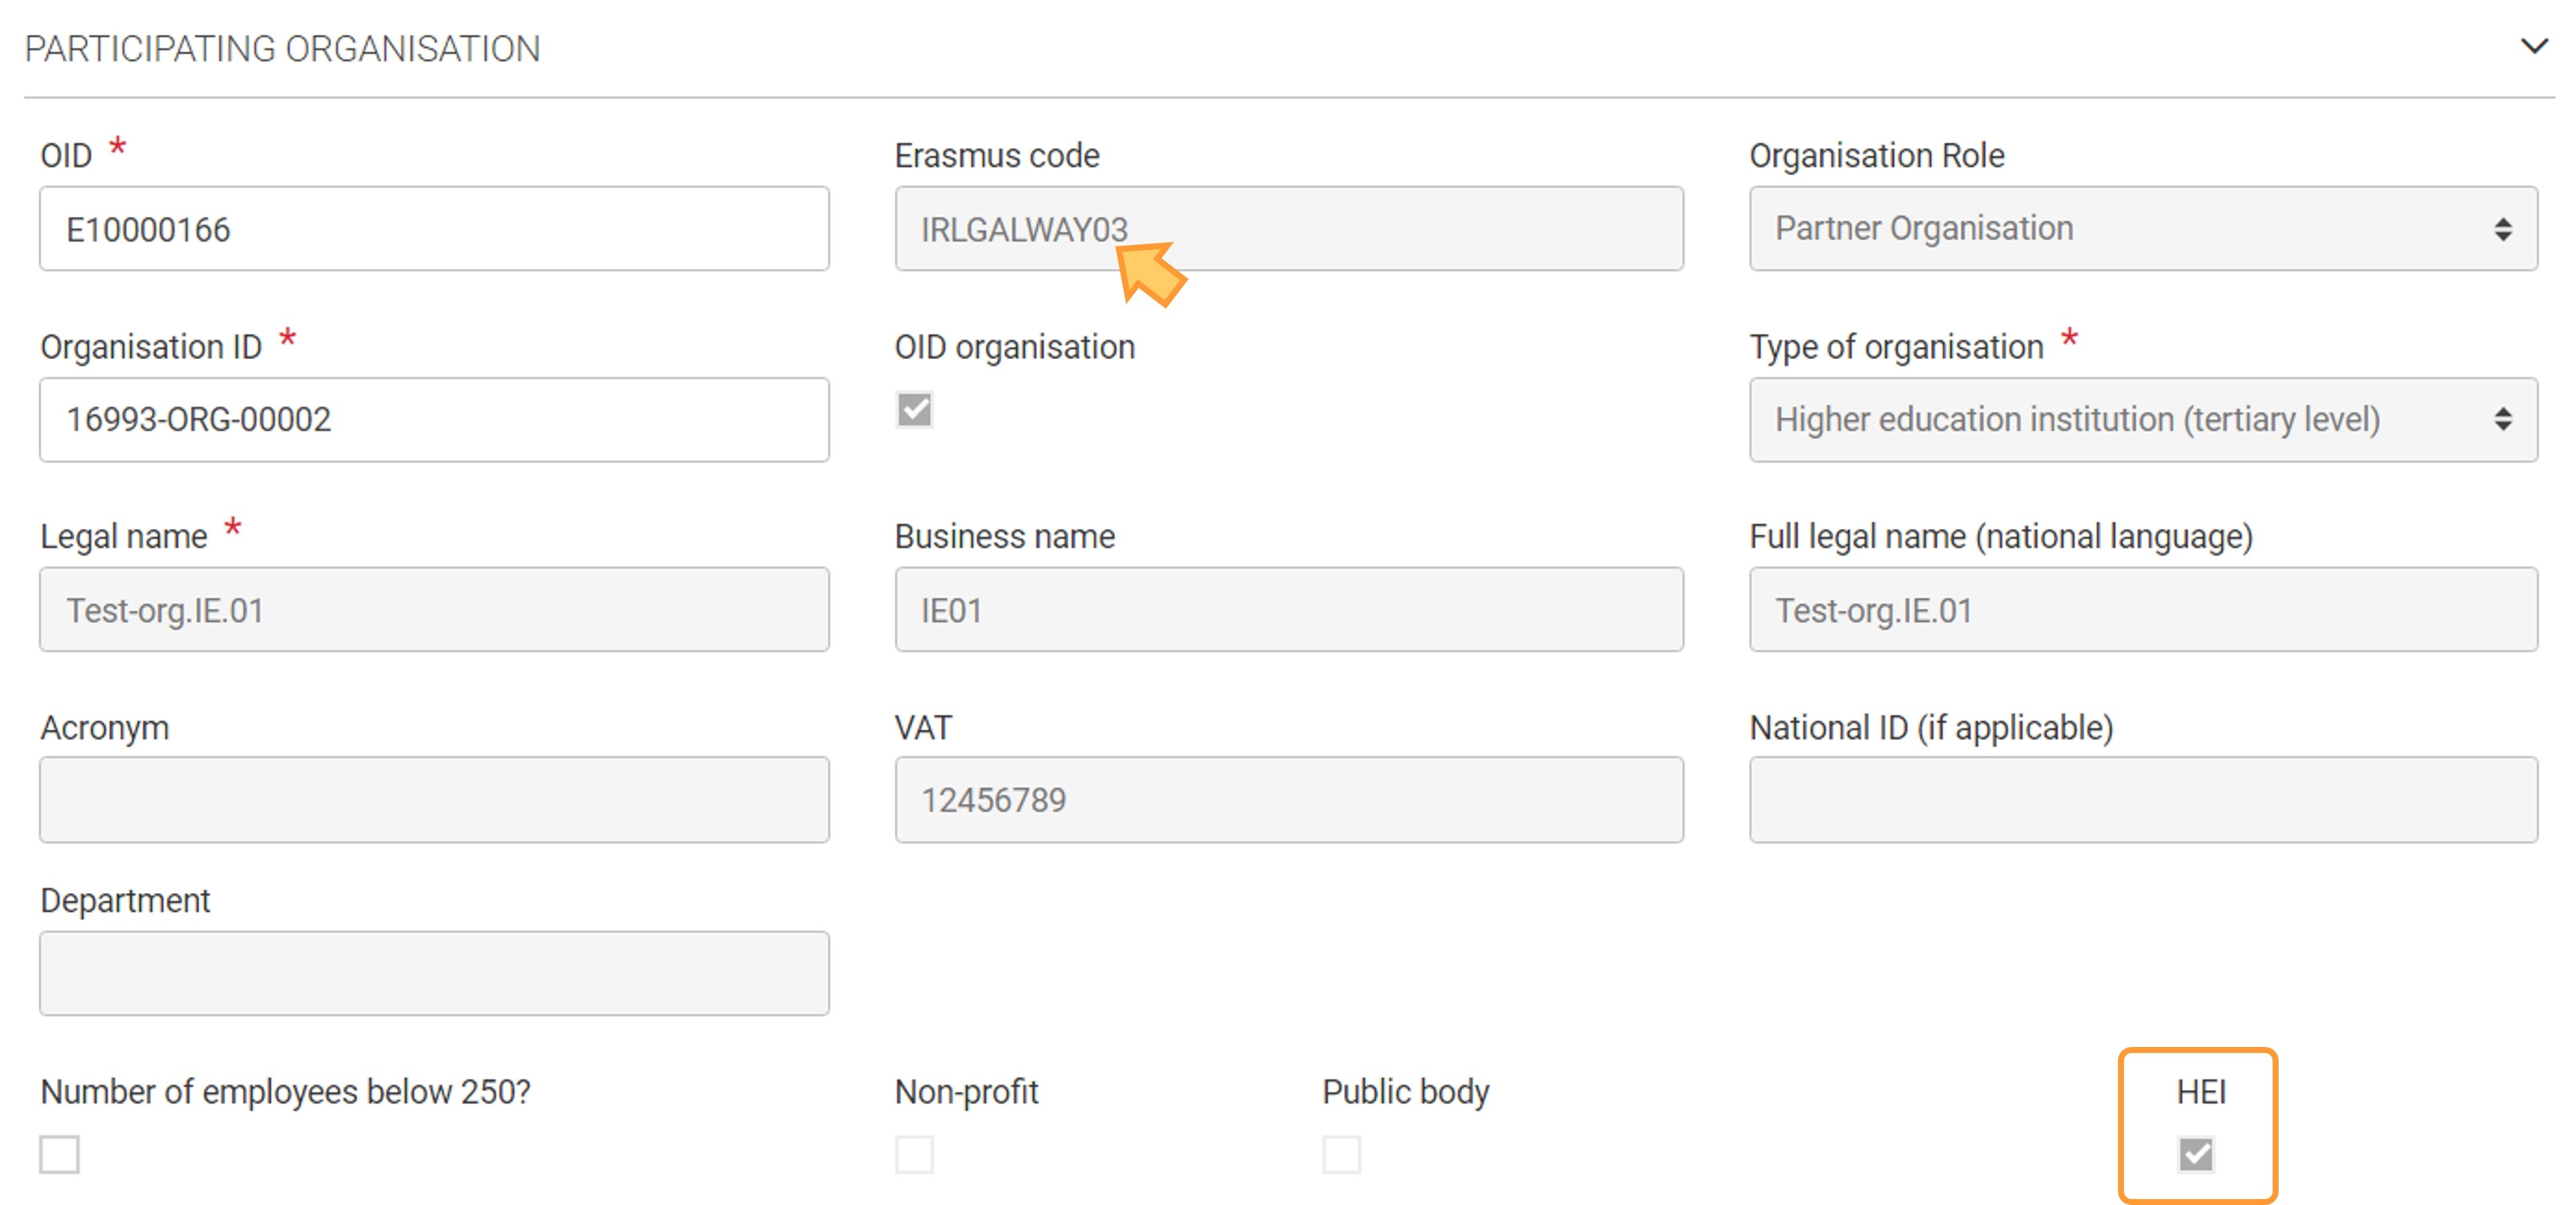Image resolution: width=2576 pixels, height=1205 pixels.
Task: Click the Organisation ID field
Action: [x=434, y=419]
